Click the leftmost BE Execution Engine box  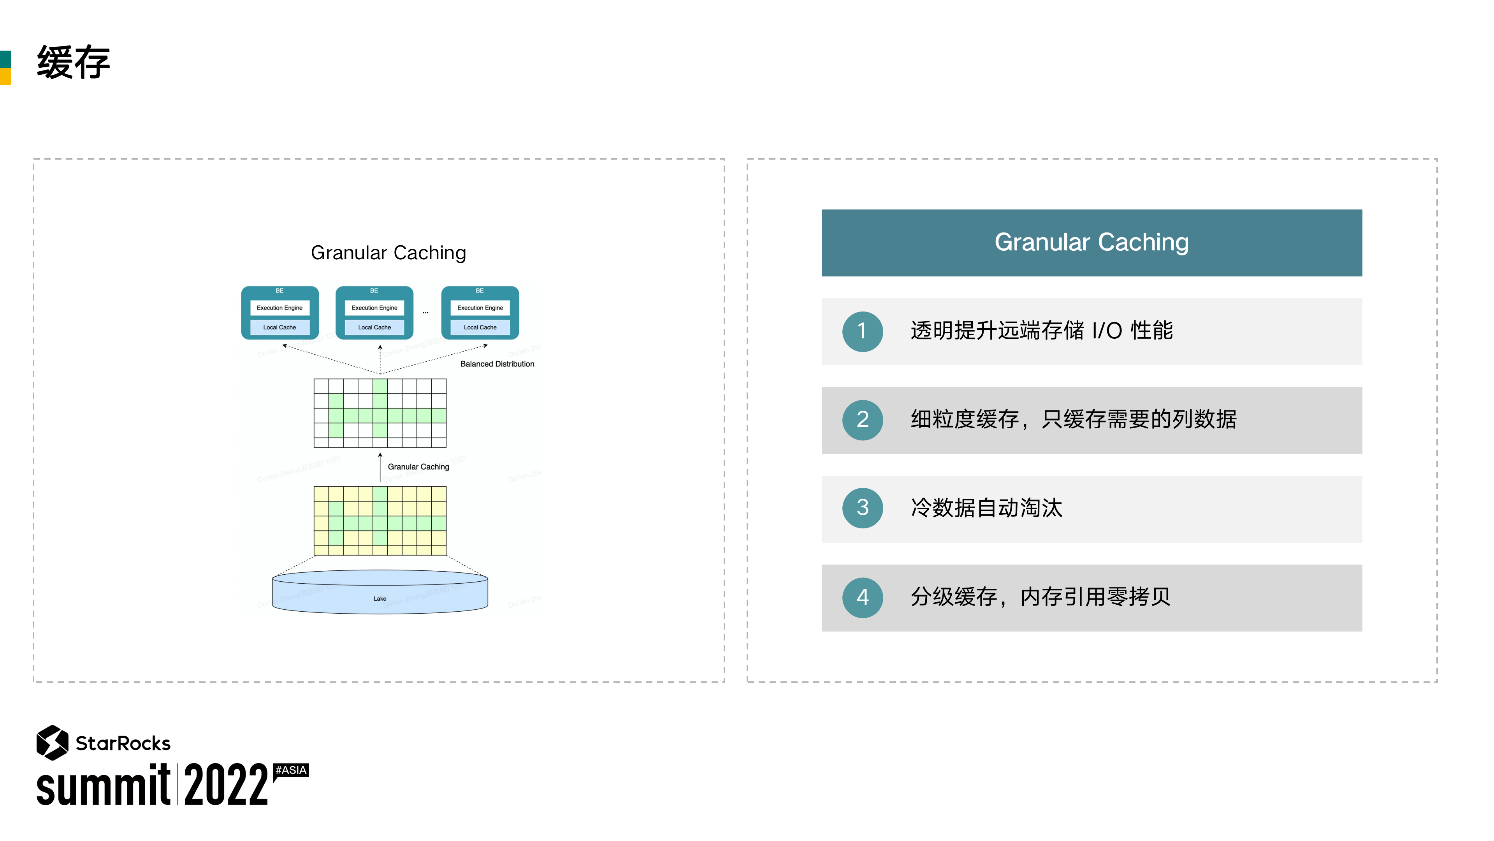tap(279, 308)
